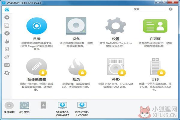Click the 设备 heading text
Image resolution: width=180 pixels, height=120 pixels.
coord(76,39)
